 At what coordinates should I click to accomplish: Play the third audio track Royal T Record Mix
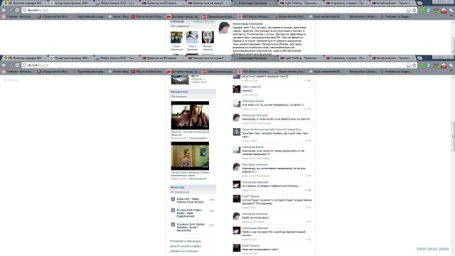point(173,225)
